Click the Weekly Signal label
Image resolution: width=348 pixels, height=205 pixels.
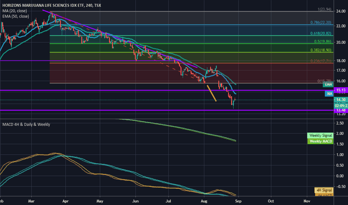point(320,135)
